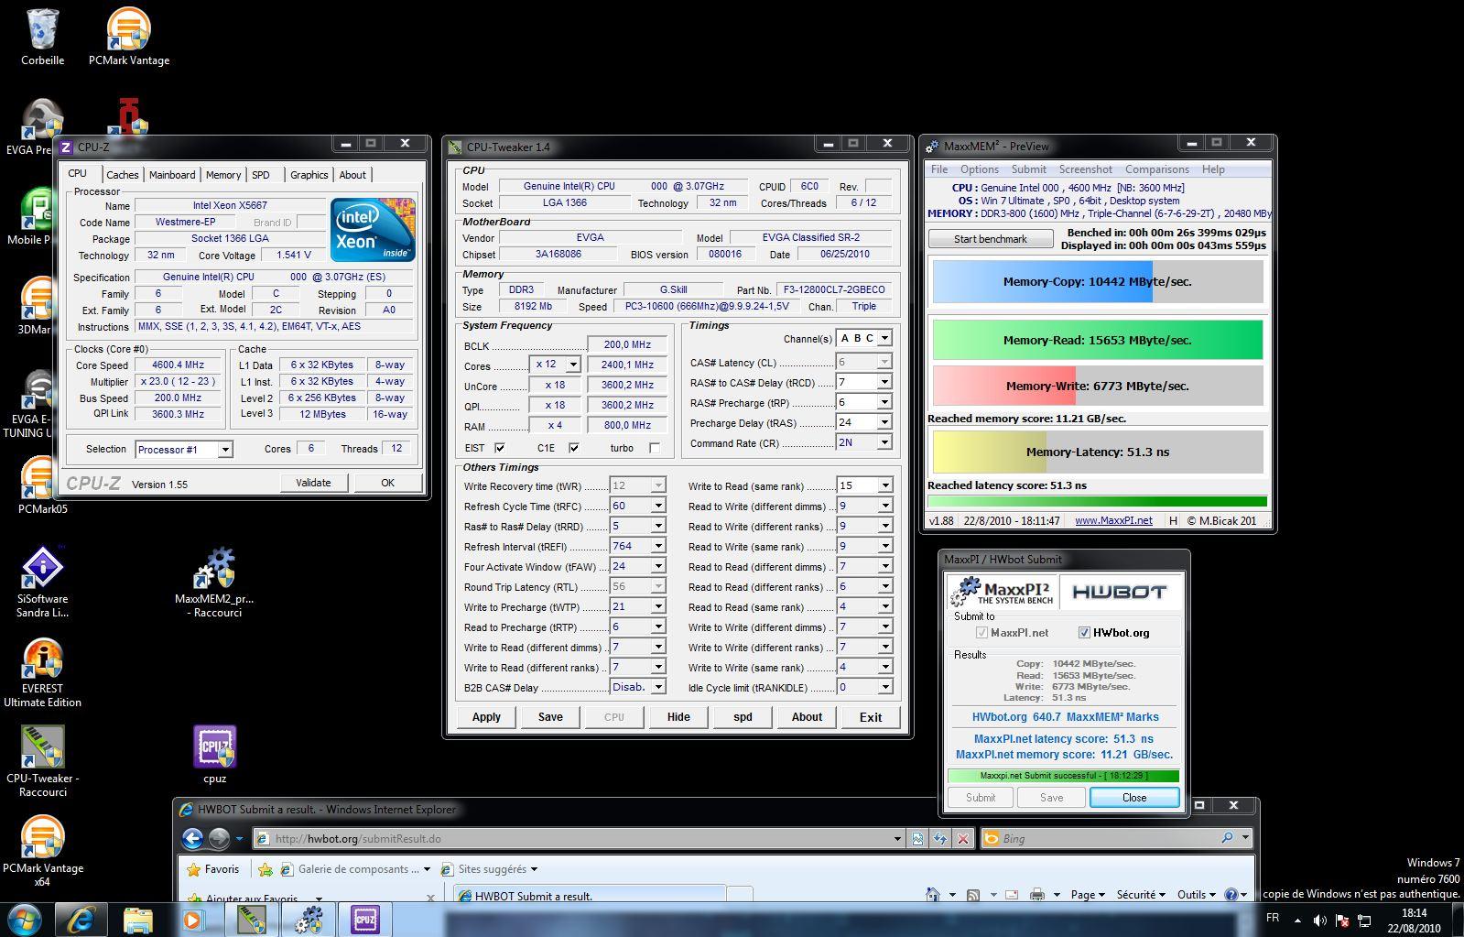Switch to CPU-Tweaker taskbar icon
The height and width of the screenshot is (937, 1464).
click(251, 920)
